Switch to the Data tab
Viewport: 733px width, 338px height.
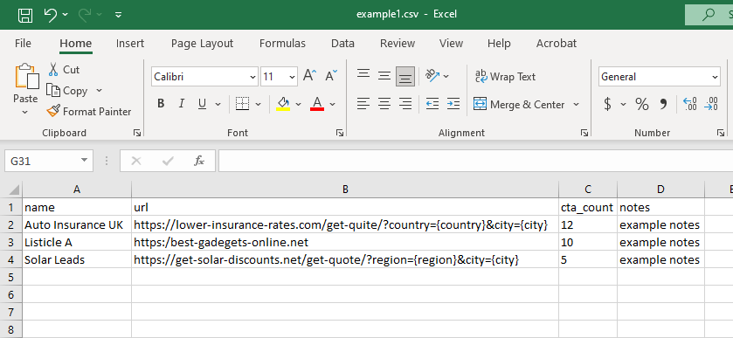[342, 44]
